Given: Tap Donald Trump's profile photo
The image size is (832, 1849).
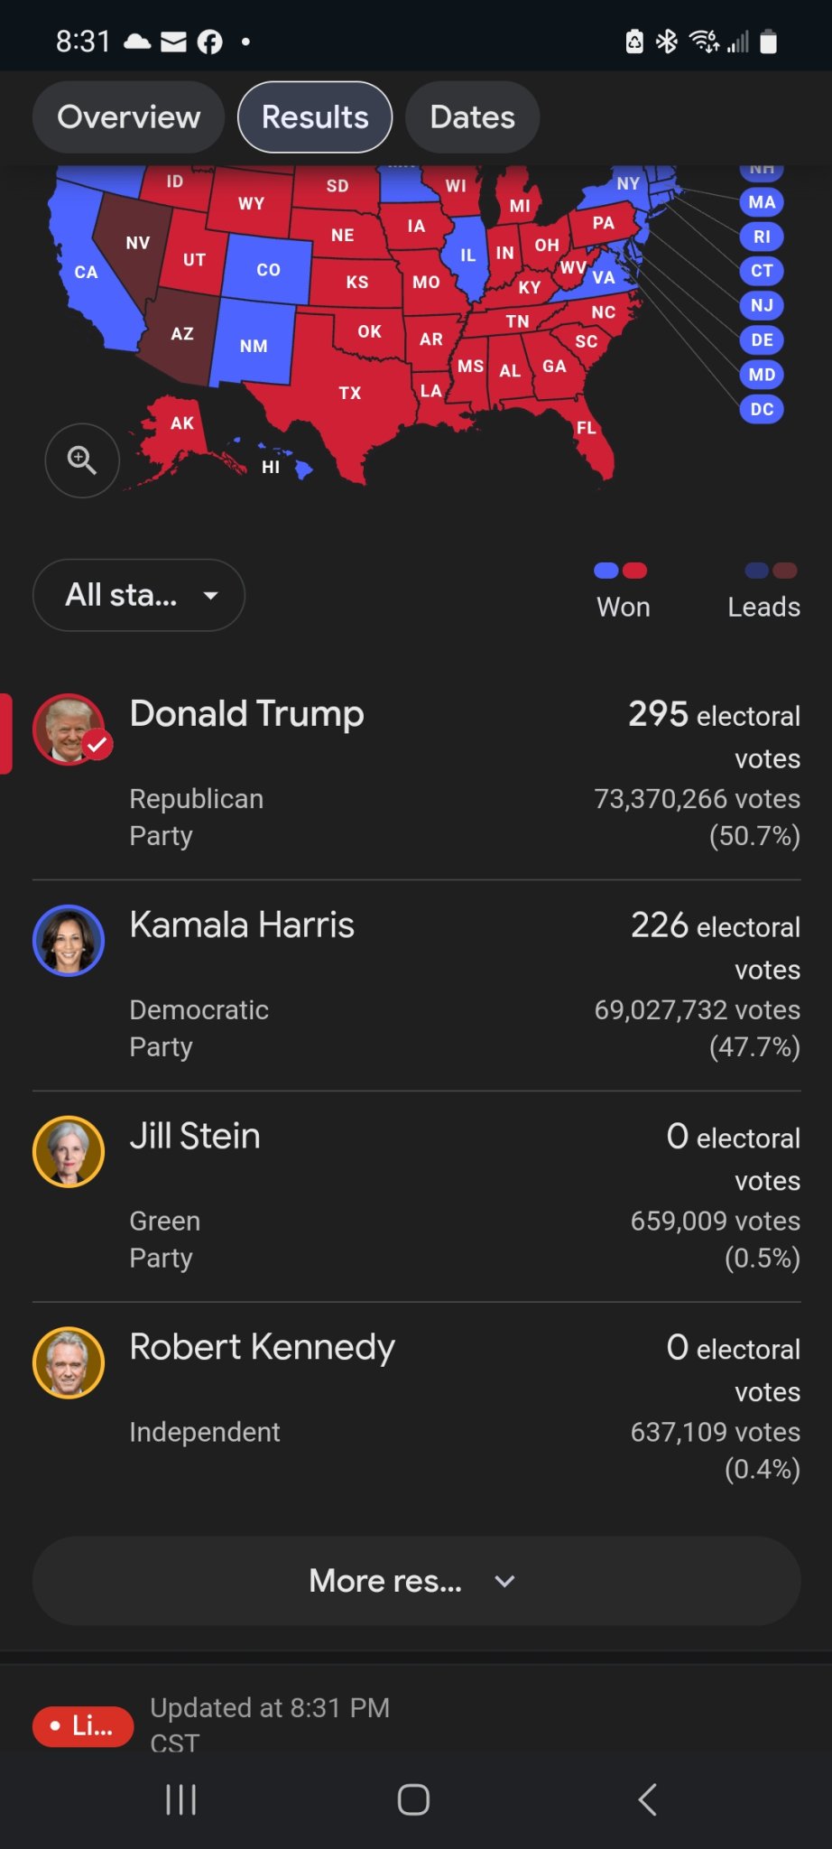Looking at the screenshot, I should click(x=69, y=729).
